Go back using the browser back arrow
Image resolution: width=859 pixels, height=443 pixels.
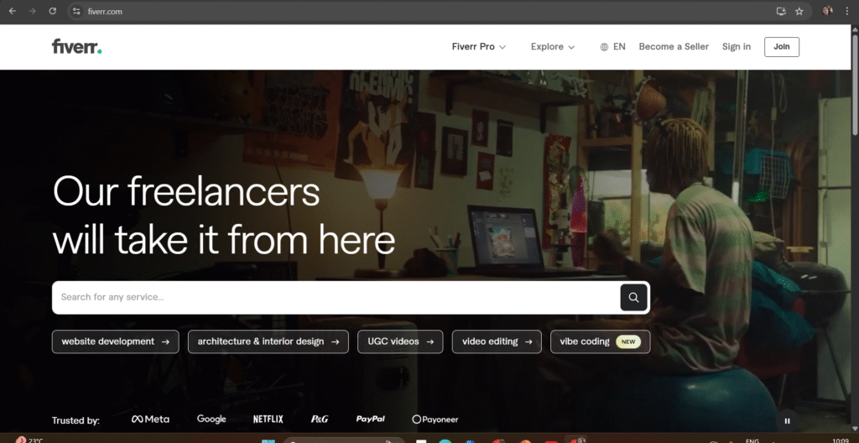point(12,11)
